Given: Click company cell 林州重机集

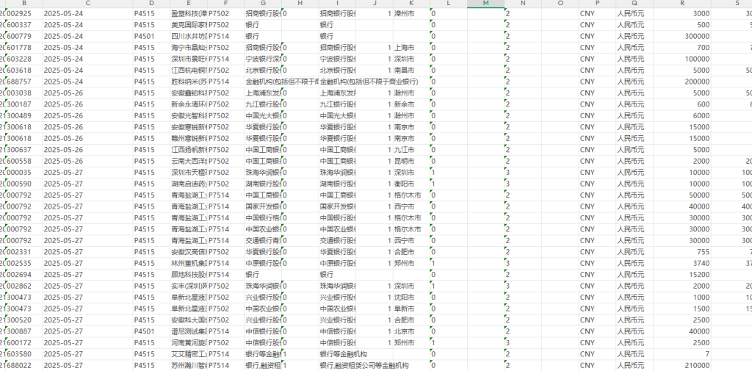Looking at the screenshot, I should [189, 264].
